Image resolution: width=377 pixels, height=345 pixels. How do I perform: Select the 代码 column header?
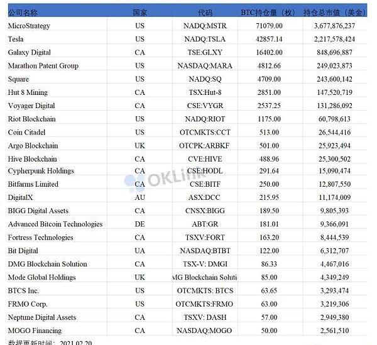click(x=205, y=13)
